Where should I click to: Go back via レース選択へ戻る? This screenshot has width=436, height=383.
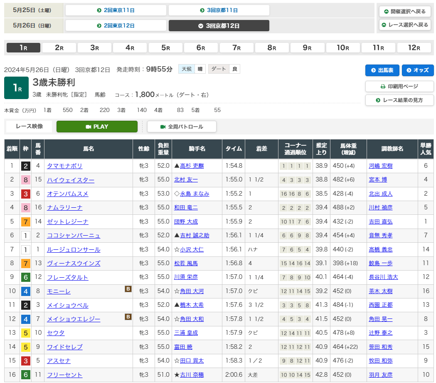[404, 25]
